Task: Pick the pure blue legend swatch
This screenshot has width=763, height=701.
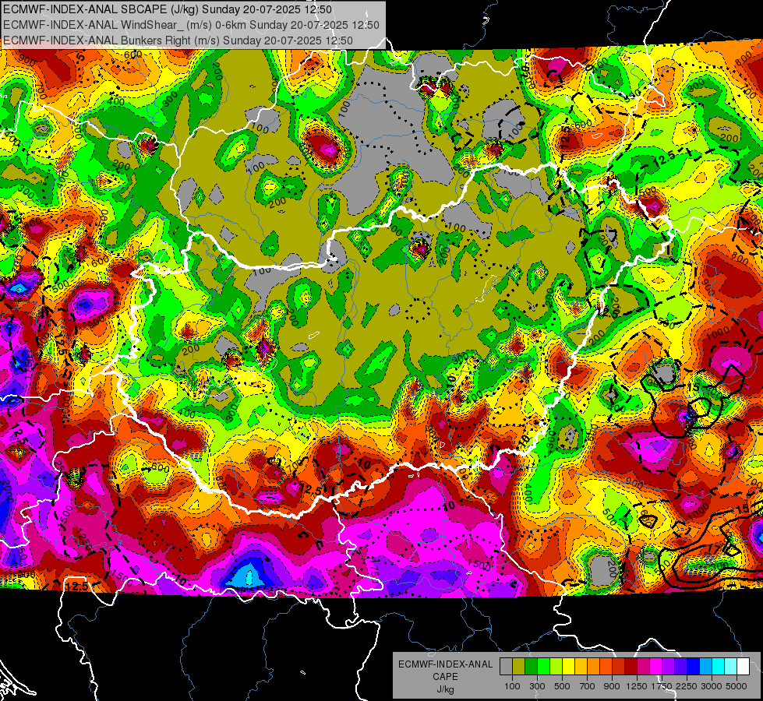Action: [694, 666]
